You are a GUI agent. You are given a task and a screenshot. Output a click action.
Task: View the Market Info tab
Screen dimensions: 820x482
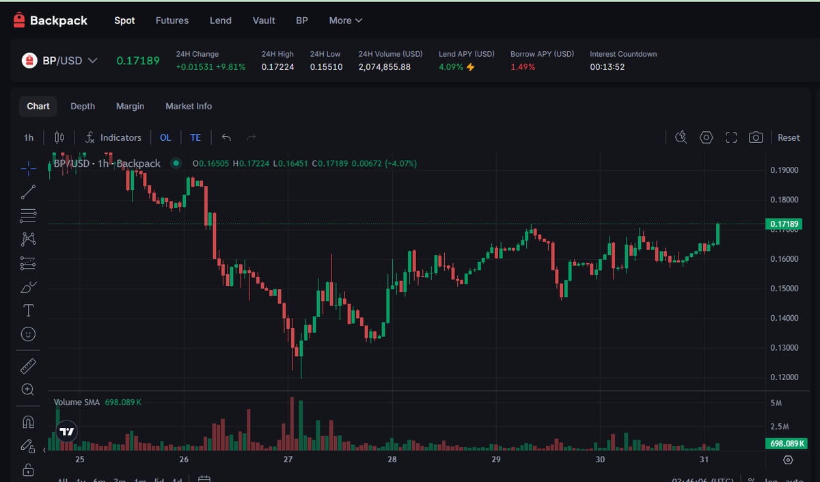coord(189,106)
